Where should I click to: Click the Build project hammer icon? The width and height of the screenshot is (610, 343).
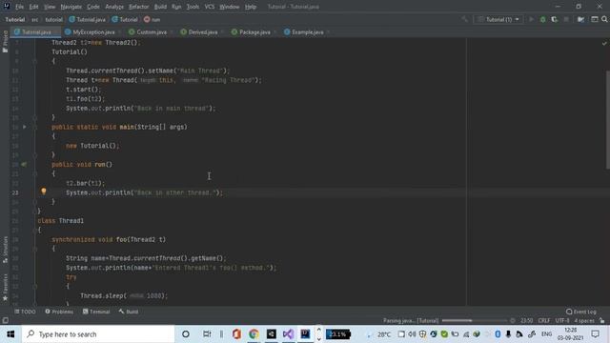[464, 19]
